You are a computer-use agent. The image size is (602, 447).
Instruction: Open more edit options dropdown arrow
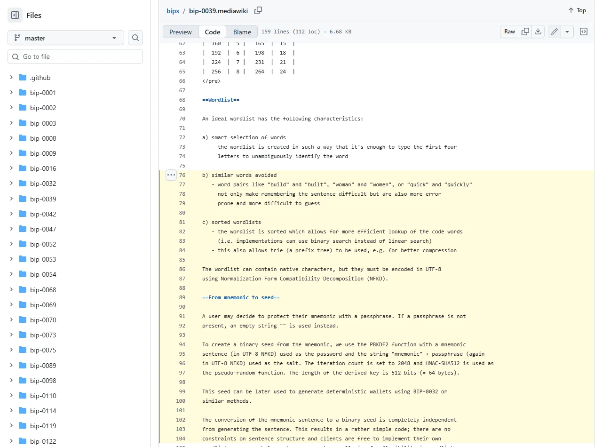point(567,32)
